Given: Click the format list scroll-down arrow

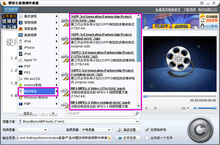Looking at the screenshot, I should click(139, 106).
